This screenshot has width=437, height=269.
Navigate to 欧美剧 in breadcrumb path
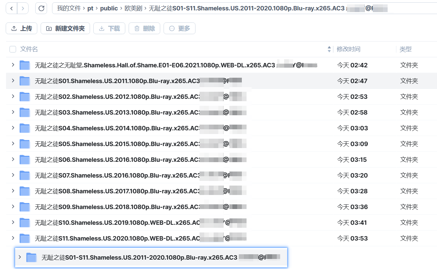click(133, 8)
